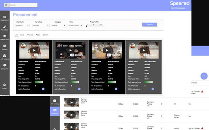The width and height of the screenshot is (209, 130).
Task: Click the Search button in the filter bar
Action: (150, 24)
